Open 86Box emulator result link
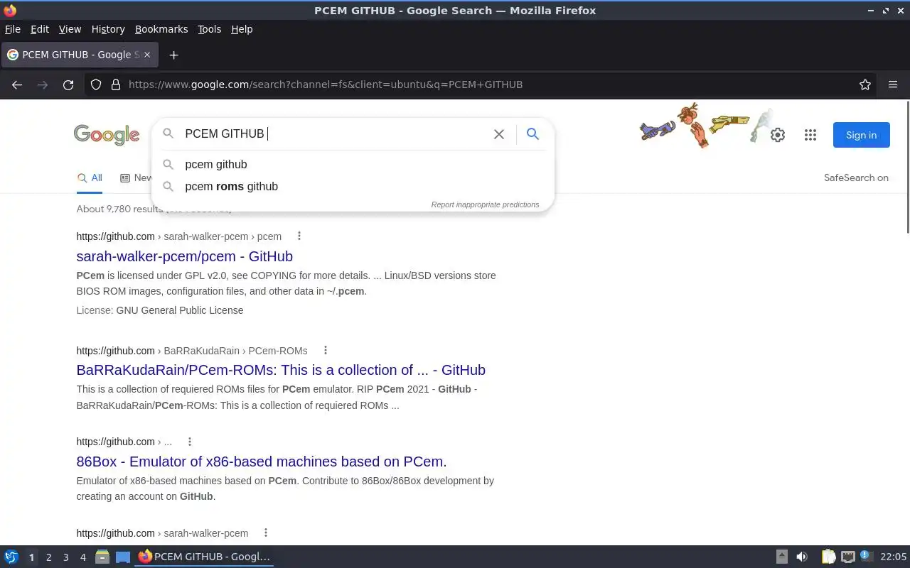910x568 pixels. pyautogui.click(x=262, y=461)
